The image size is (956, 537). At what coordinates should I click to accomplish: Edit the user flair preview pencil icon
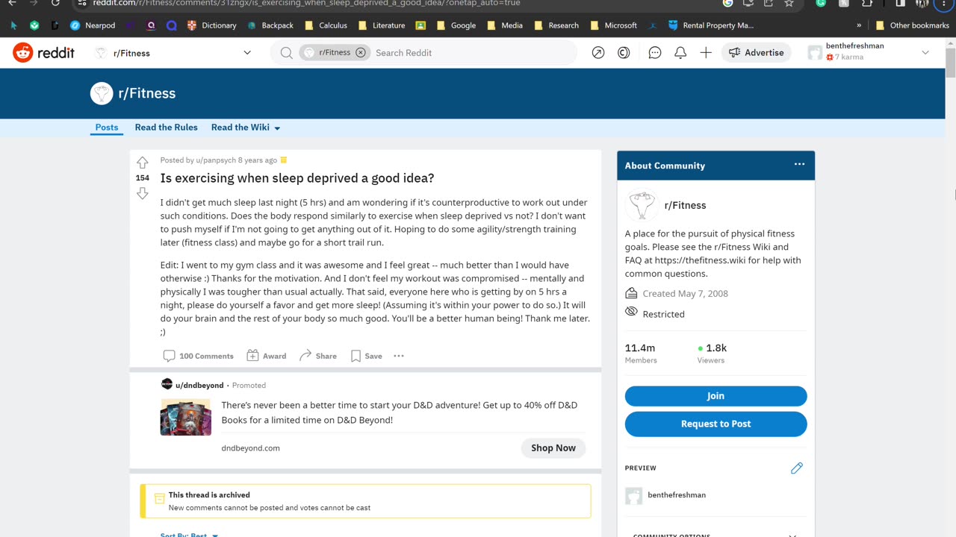tap(797, 468)
